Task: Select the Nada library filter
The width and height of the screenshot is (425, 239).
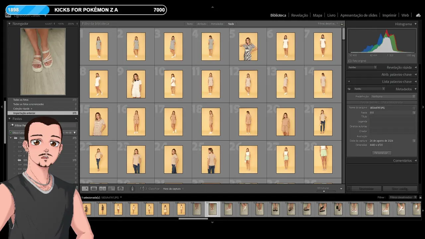Action: pyautogui.click(x=231, y=24)
